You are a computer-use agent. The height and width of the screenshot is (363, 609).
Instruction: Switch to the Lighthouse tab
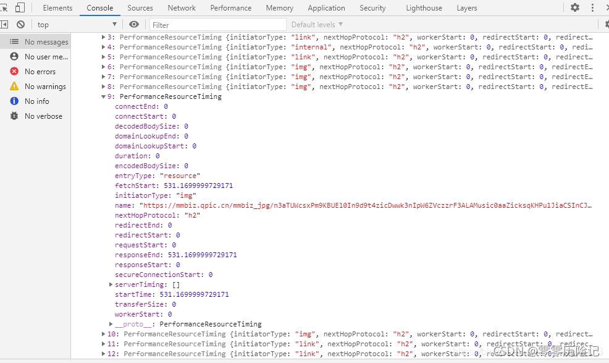[x=424, y=8]
